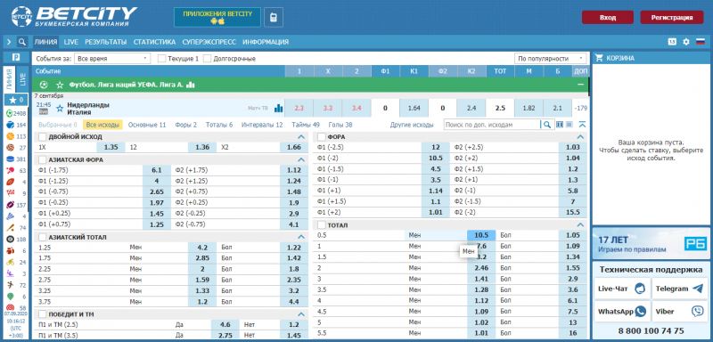Select darts target icon with 58
The image size is (713, 342).
coord(10,307)
